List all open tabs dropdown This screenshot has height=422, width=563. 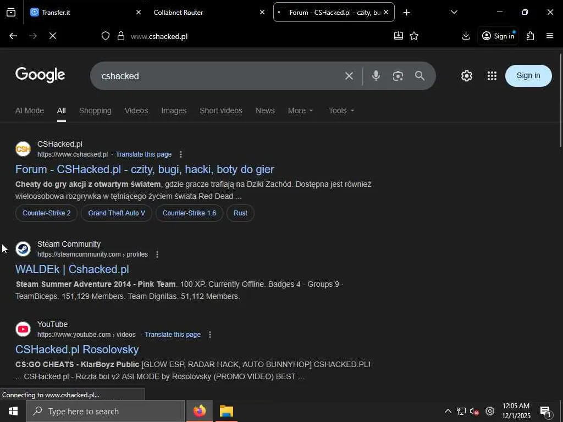click(x=454, y=13)
